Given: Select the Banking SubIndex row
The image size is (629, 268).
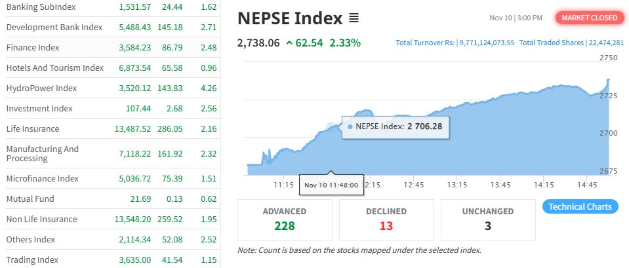Looking at the screenshot, I should (41, 7).
